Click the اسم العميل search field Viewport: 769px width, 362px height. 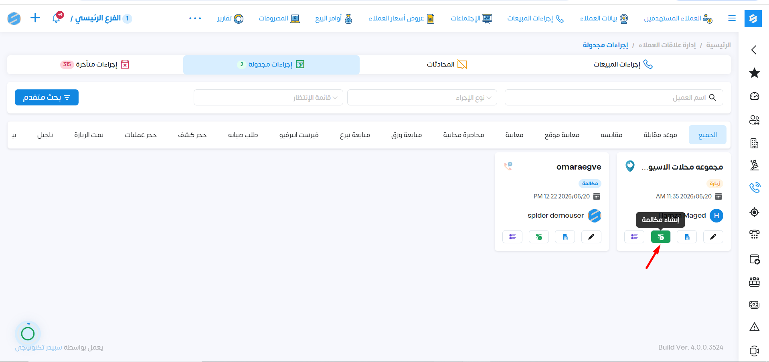[x=614, y=97]
